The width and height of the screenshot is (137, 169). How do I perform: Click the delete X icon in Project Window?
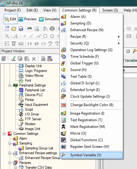pyautogui.click(x=34, y=59)
